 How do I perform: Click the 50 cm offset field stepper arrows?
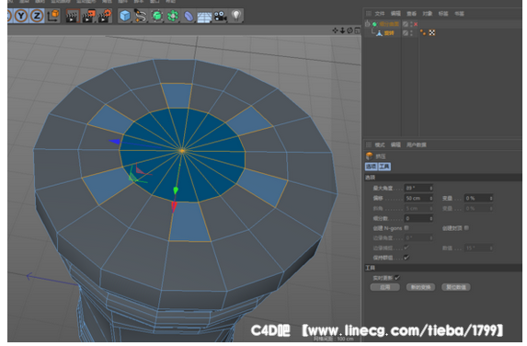point(430,198)
